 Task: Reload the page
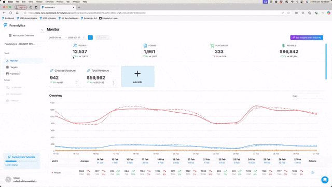click(x=10, y=13)
